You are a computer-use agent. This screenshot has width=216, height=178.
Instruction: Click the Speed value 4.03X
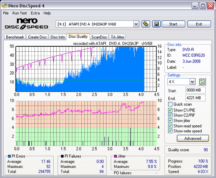click(x=203, y=172)
